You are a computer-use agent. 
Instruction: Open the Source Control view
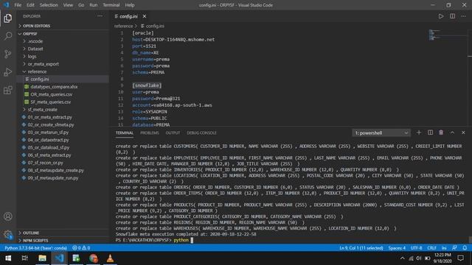coord(8,54)
